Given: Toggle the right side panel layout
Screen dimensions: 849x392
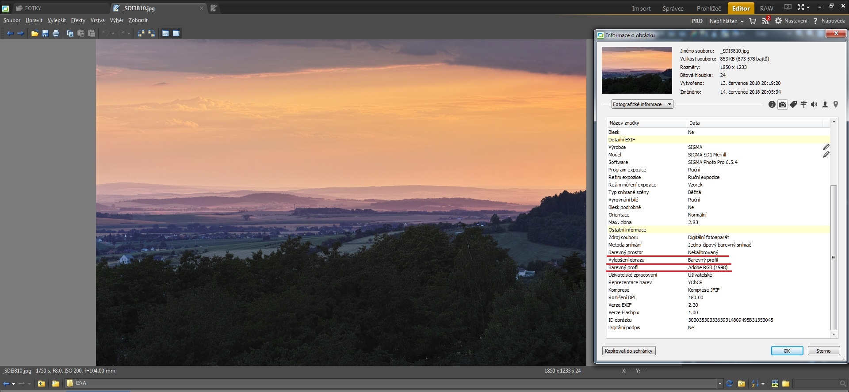Looking at the screenshot, I should click(x=176, y=33).
